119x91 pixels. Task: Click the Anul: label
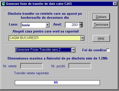coord(57,24)
